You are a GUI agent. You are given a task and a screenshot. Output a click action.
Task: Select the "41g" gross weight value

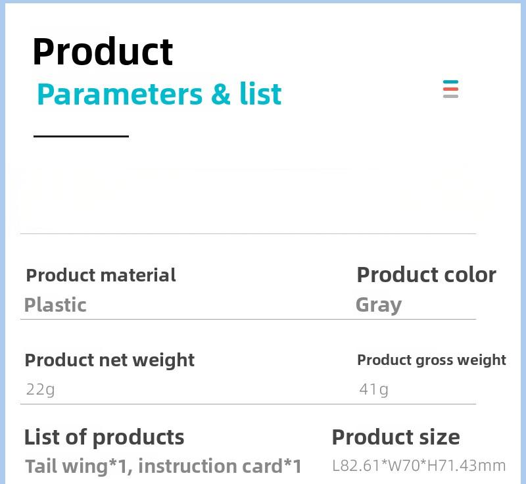coord(373,389)
